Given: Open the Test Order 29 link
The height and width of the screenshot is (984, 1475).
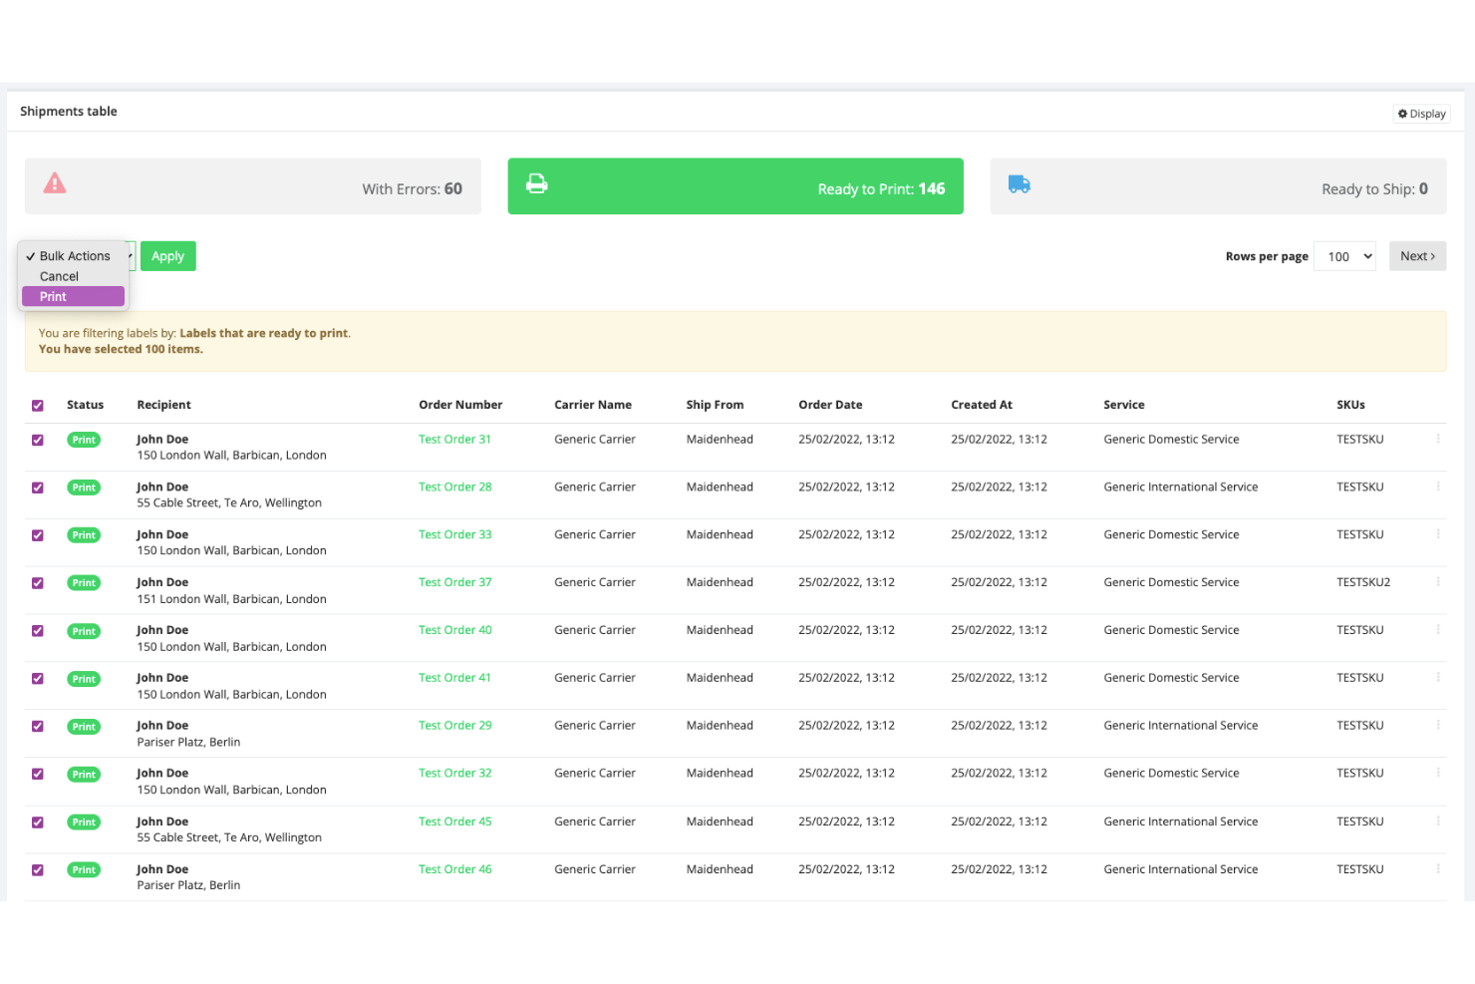Looking at the screenshot, I should 454,726.
